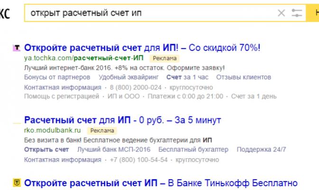Click the Tinkoff favicon beside third result
The width and height of the screenshot is (319, 190).
(x=17, y=182)
